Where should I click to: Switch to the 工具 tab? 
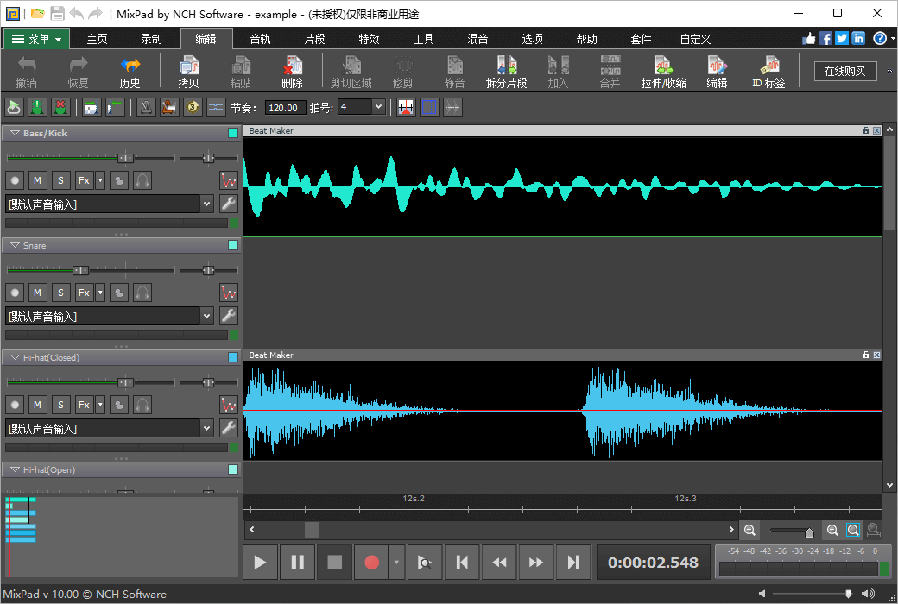coord(424,39)
